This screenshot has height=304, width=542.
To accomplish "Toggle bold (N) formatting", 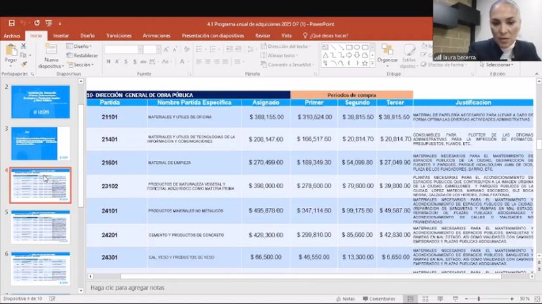I will (x=108, y=62).
